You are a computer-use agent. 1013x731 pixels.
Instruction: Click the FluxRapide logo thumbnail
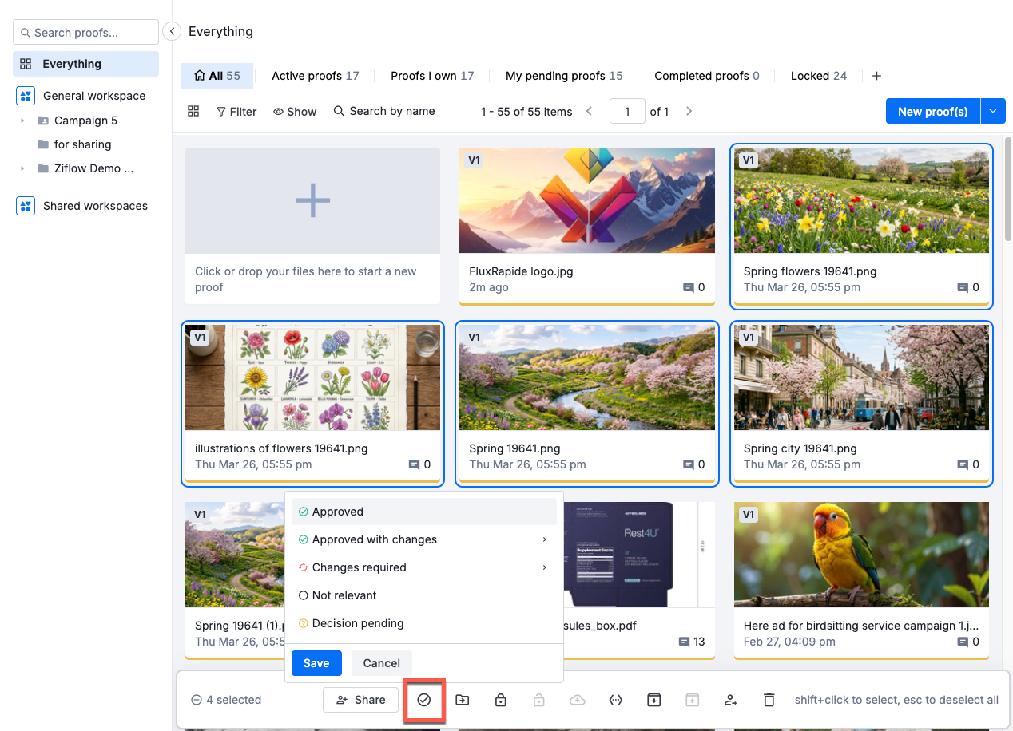[587, 200]
